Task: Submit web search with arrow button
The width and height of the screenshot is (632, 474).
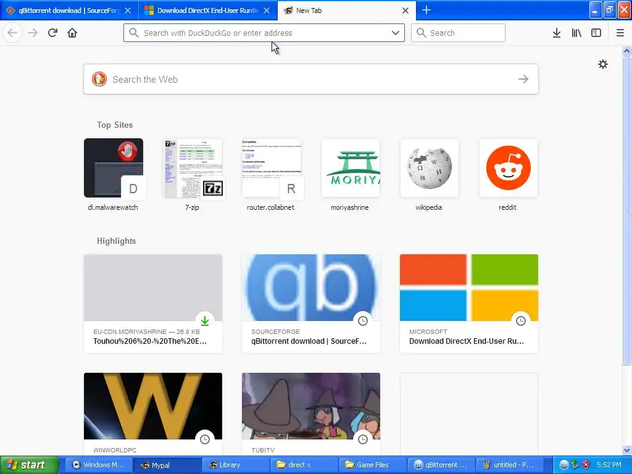Action: pyautogui.click(x=523, y=79)
